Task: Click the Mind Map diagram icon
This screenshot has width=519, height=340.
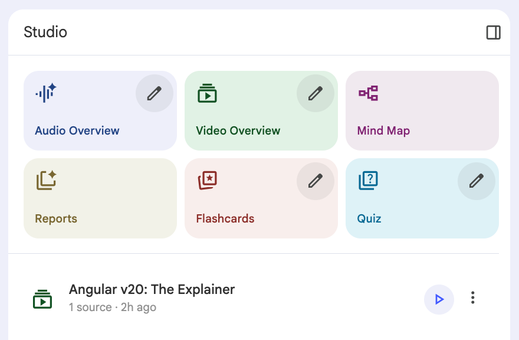Action: click(368, 93)
